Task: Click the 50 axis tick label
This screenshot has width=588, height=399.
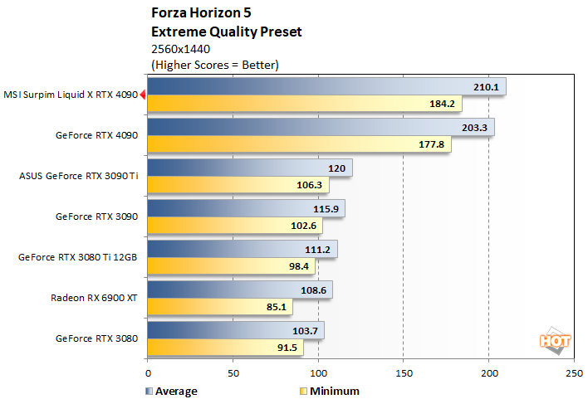Action: pyautogui.click(x=233, y=373)
